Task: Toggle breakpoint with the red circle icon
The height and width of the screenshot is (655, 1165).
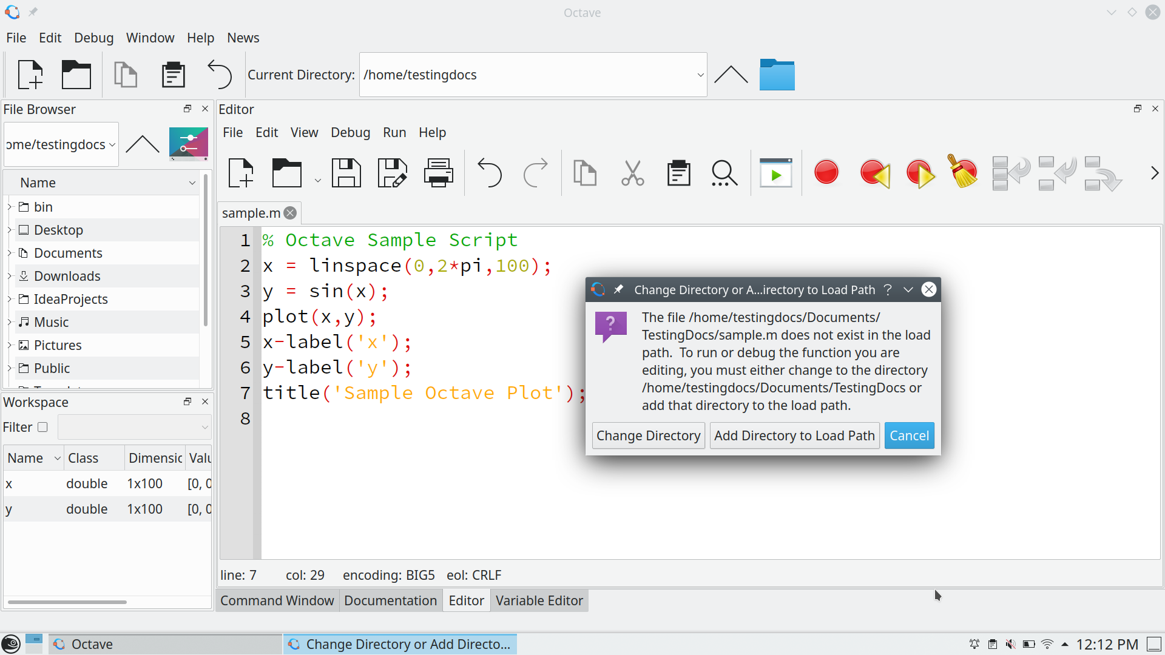Action: [x=826, y=173]
